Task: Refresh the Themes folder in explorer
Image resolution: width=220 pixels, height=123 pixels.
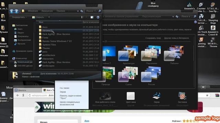Action: pyautogui.click(x=82, y=11)
